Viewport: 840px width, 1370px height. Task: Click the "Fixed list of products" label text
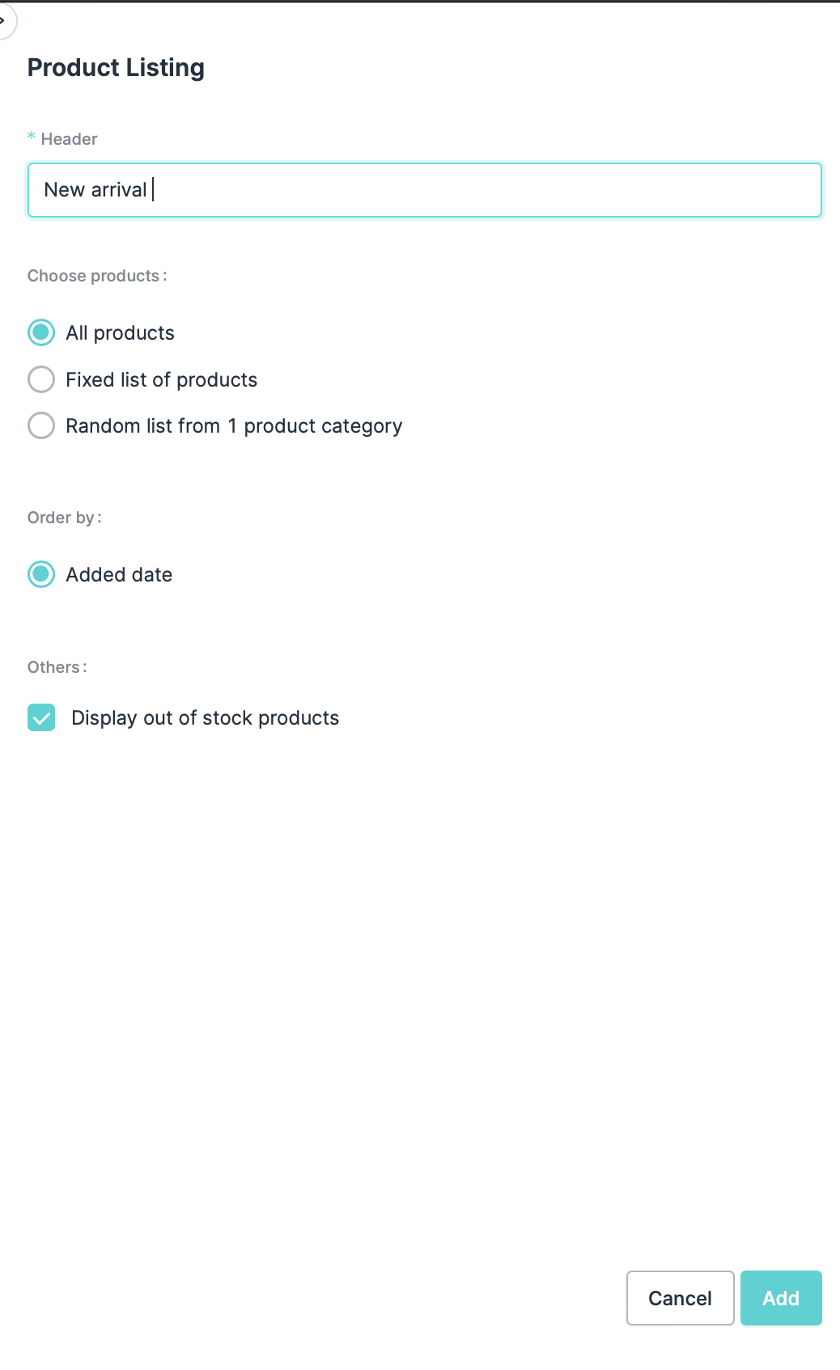tap(161, 380)
